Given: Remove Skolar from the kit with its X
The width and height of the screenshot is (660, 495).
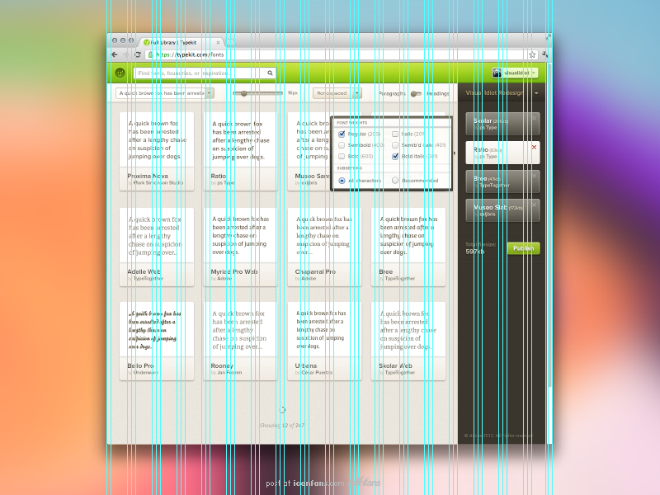Looking at the screenshot, I should click(534, 119).
